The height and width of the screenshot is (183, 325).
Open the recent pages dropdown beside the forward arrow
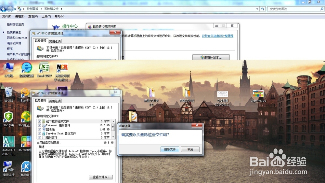pyautogui.click(x=15, y=9)
